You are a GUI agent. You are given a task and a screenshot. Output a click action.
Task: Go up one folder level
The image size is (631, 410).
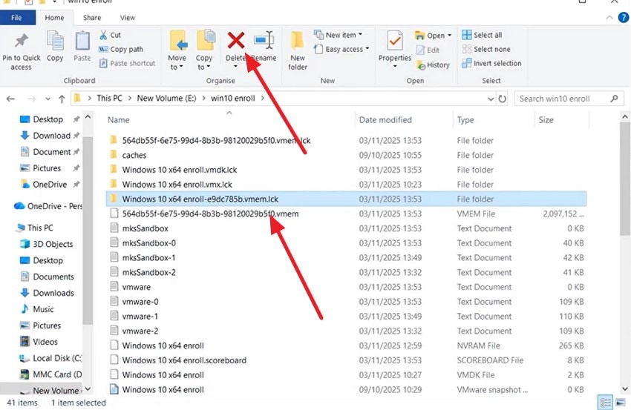[62, 99]
